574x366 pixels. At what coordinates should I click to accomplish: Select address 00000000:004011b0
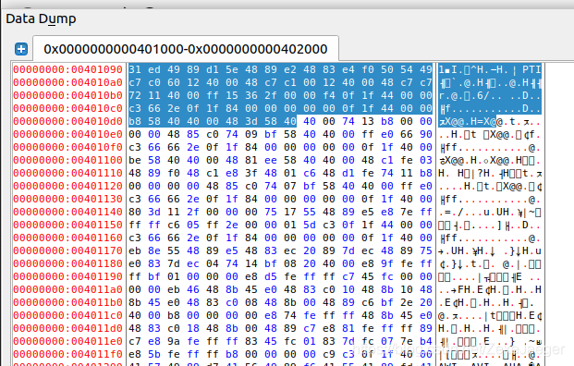pyautogui.click(x=68, y=302)
